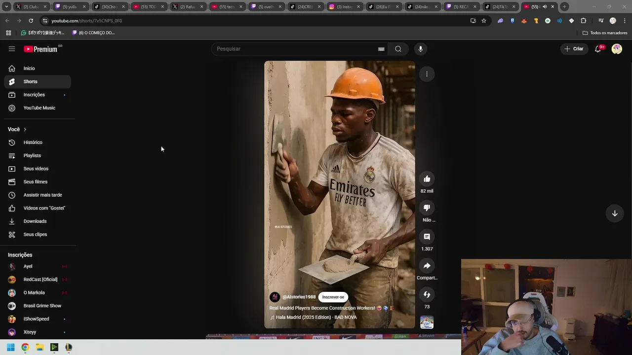Open the account avatar menu

617,49
